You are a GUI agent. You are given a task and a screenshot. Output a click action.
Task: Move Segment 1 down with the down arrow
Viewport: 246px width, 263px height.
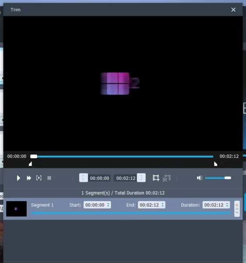[x=237, y=213]
